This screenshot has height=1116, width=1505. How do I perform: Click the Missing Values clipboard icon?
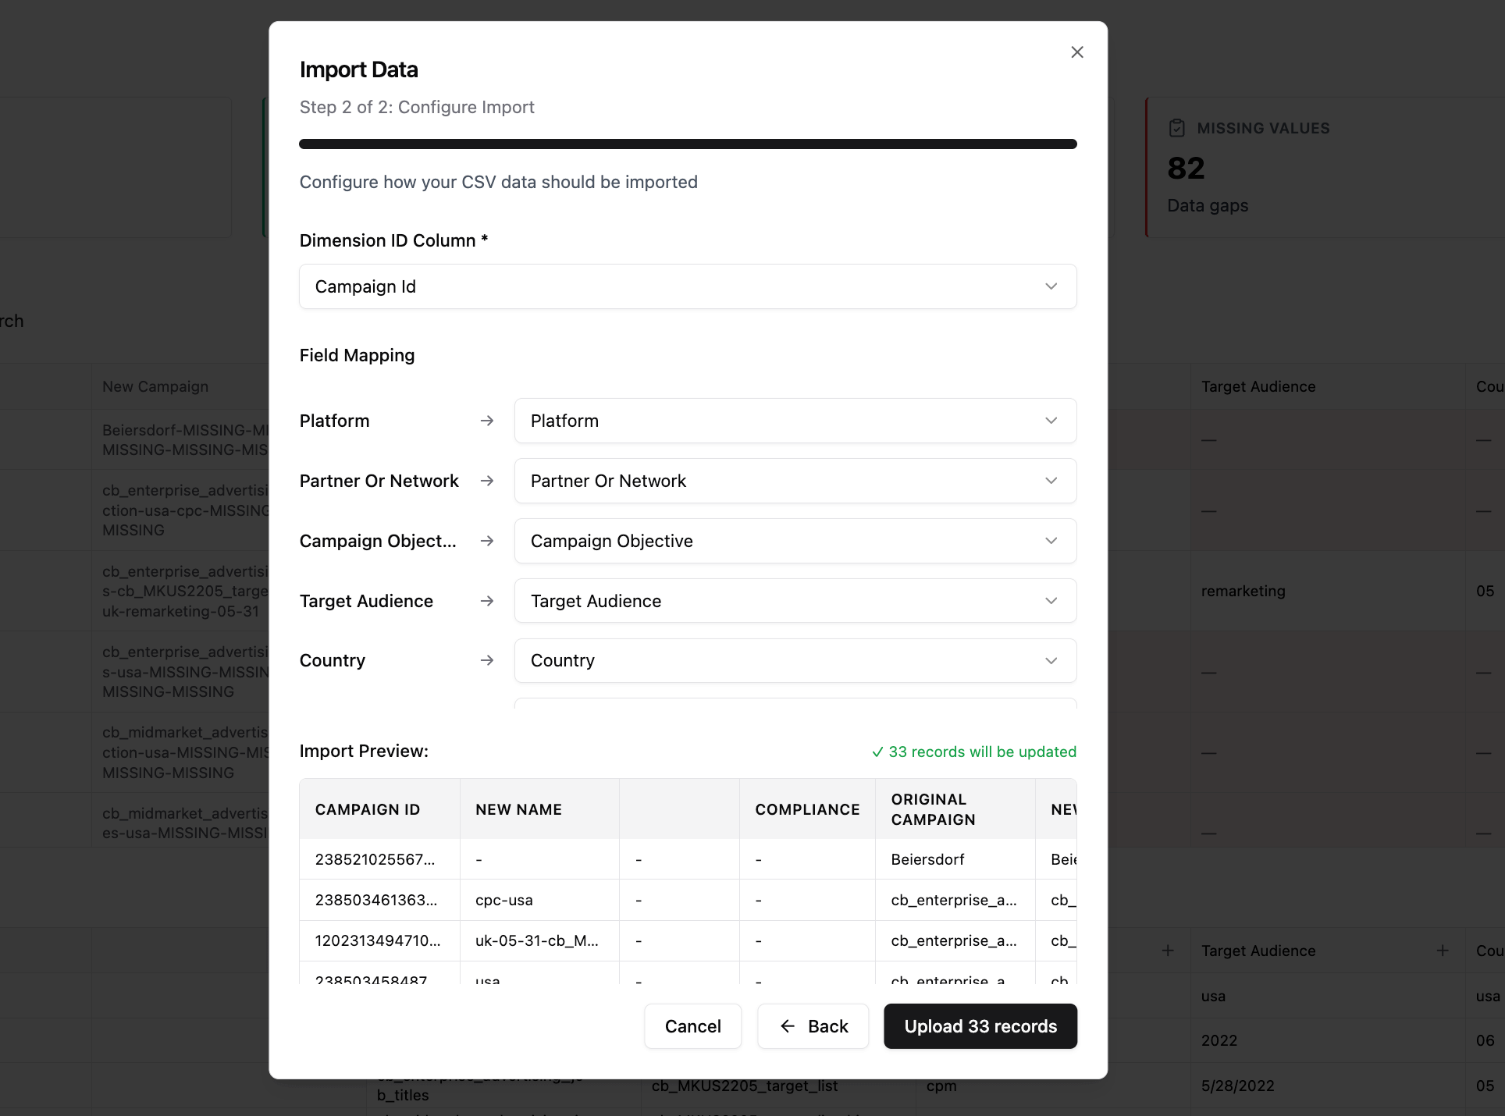coord(1177,128)
